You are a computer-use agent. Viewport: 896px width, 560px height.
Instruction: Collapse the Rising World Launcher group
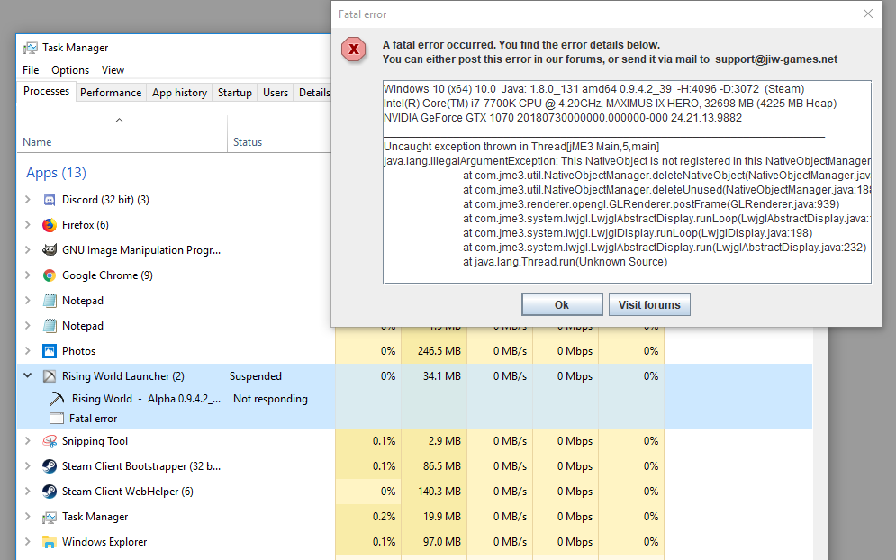(x=28, y=376)
